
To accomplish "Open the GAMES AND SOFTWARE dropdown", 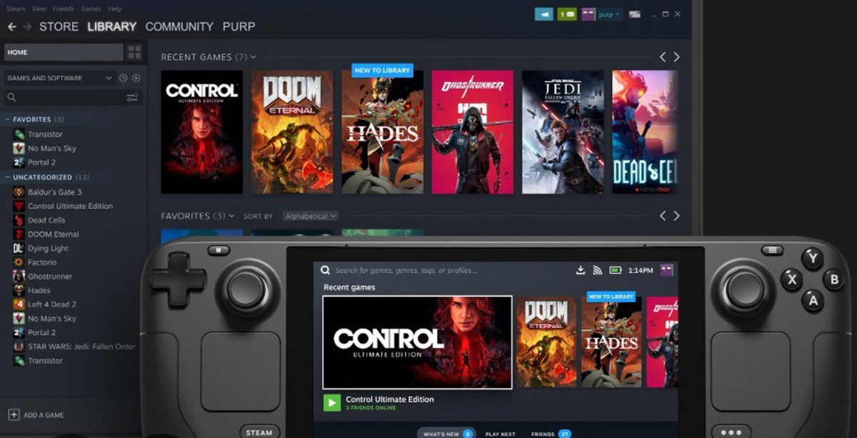I will coord(60,78).
